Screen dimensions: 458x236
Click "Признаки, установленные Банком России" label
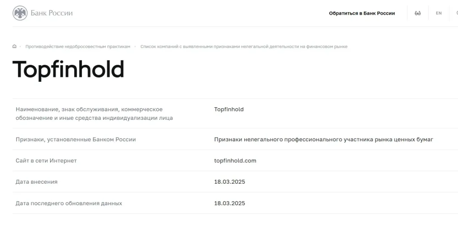point(76,139)
